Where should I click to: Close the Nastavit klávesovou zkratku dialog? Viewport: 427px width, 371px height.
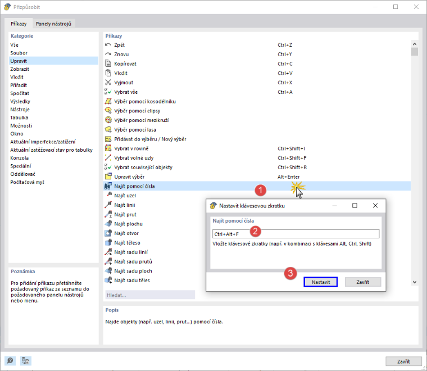(x=375, y=205)
